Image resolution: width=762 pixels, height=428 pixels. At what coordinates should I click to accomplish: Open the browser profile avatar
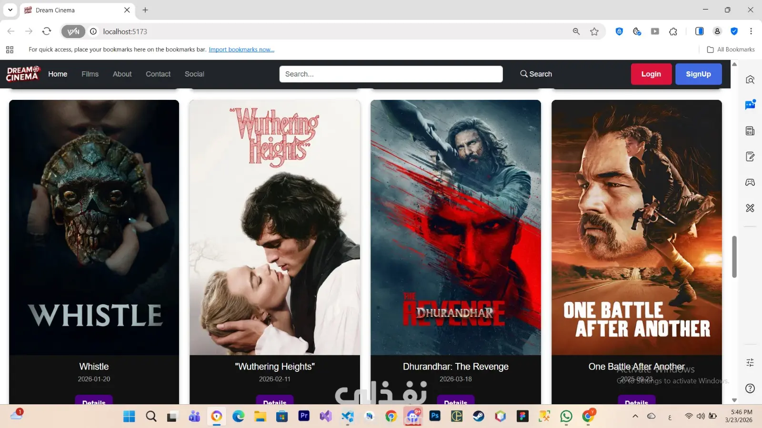(717, 31)
